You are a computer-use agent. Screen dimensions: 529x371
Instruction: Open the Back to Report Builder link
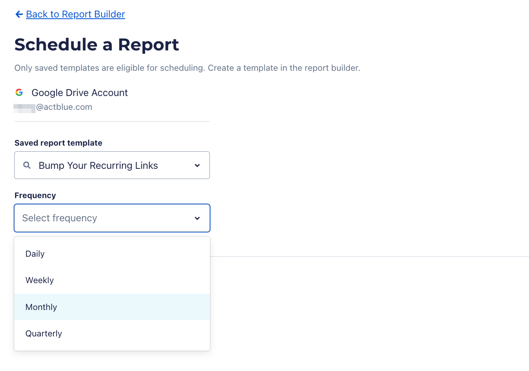click(75, 14)
